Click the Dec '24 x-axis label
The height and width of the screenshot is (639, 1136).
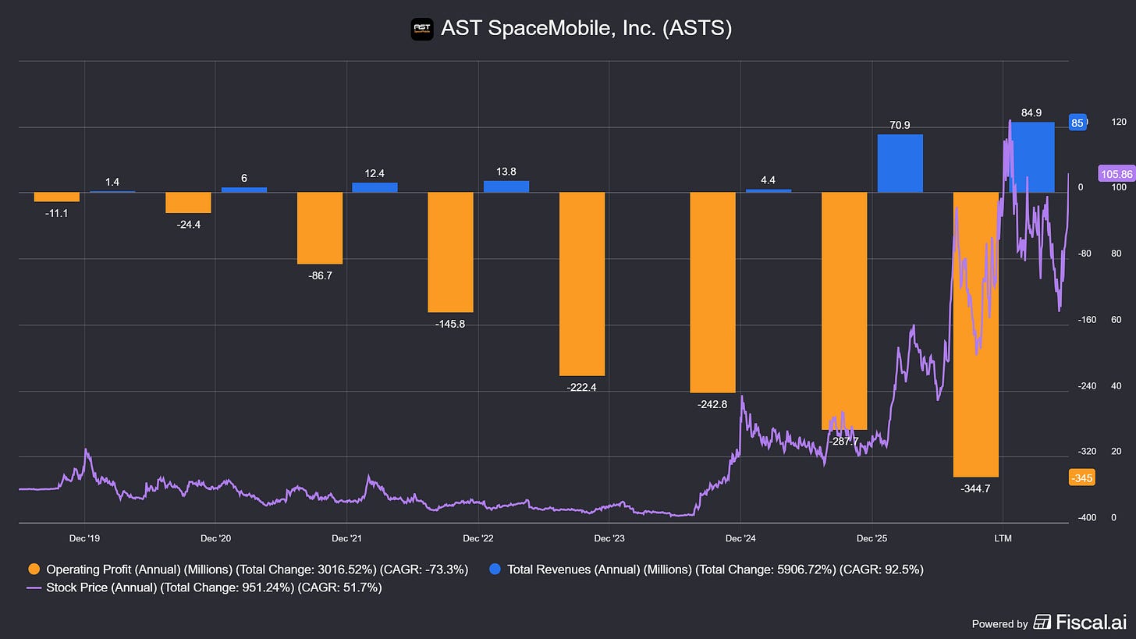740,538
